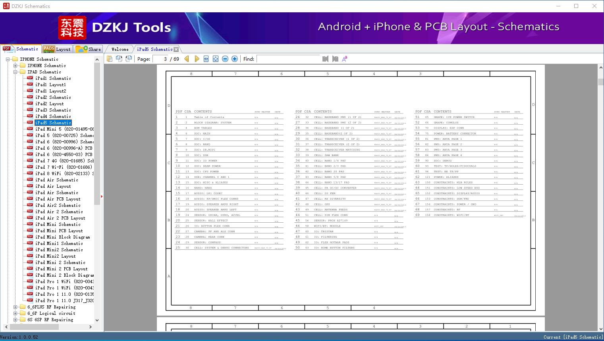Viewport: 604px width, 341px height.
Task: Open iPad 6 (820-4550-03) PCB item
Action: [64, 154]
